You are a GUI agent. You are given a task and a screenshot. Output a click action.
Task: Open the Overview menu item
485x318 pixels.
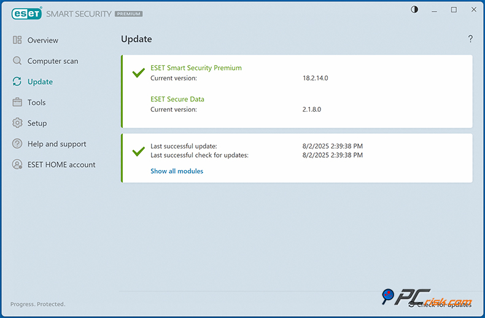click(43, 41)
